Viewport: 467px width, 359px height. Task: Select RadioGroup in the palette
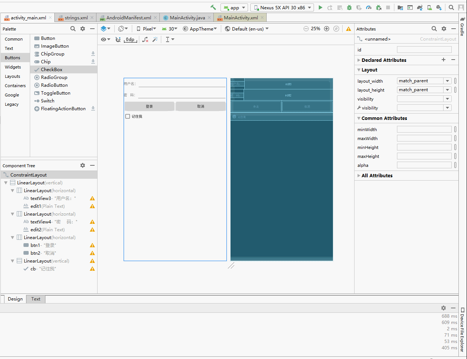coord(64,77)
